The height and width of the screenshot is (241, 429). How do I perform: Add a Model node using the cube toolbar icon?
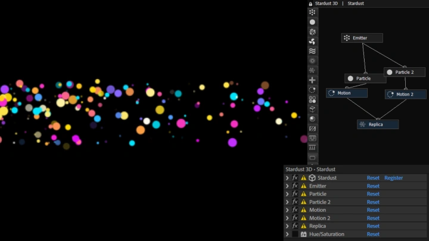click(312, 109)
